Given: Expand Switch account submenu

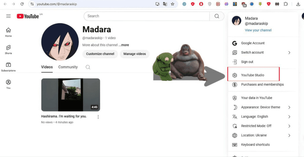Looking at the screenshot, I should point(263,52).
